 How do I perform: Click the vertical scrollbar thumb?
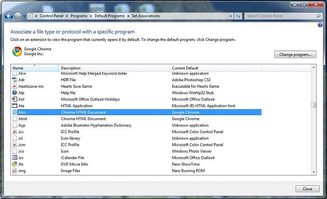click(313, 105)
